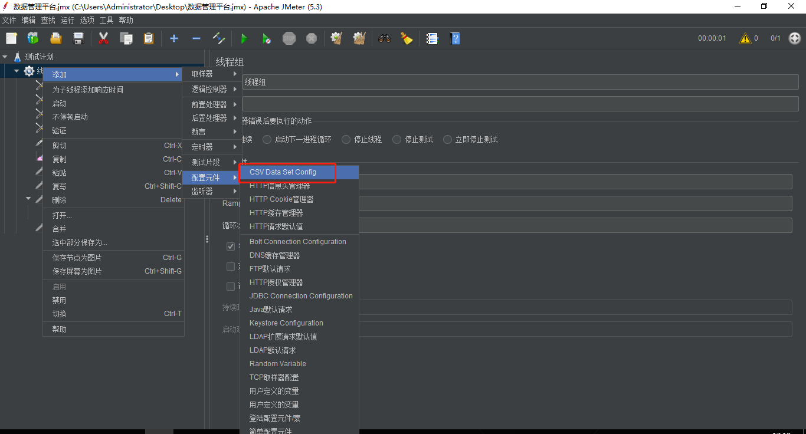Clear results with single broom icon
Image resolution: width=806 pixels, height=434 pixels.
[x=337, y=38]
